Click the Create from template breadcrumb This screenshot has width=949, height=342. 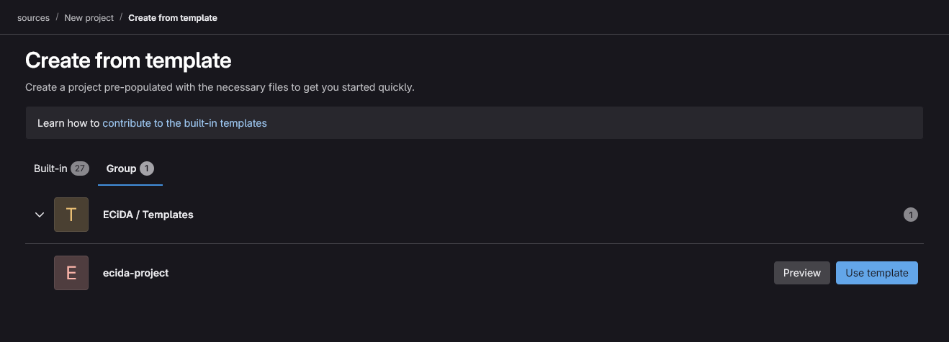[173, 17]
